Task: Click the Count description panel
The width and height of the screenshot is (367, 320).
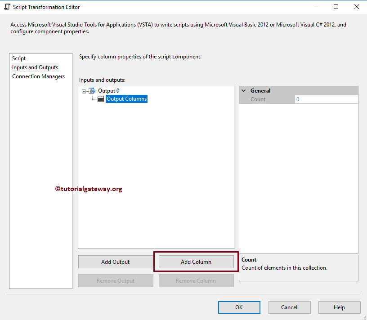Action: pyautogui.click(x=298, y=268)
